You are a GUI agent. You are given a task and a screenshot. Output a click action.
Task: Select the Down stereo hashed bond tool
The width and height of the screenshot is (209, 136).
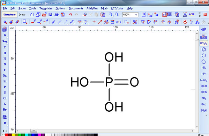(x=60, y=22)
